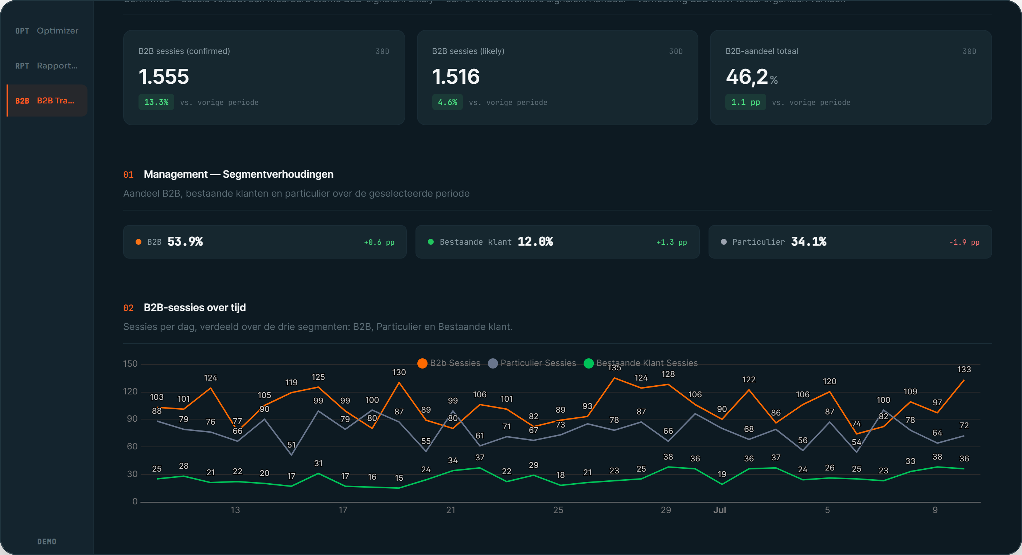Click the y-axis label 150

(x=130, y=364)
